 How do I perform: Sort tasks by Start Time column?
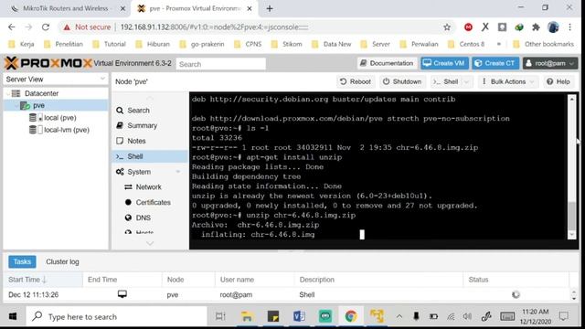43,280
